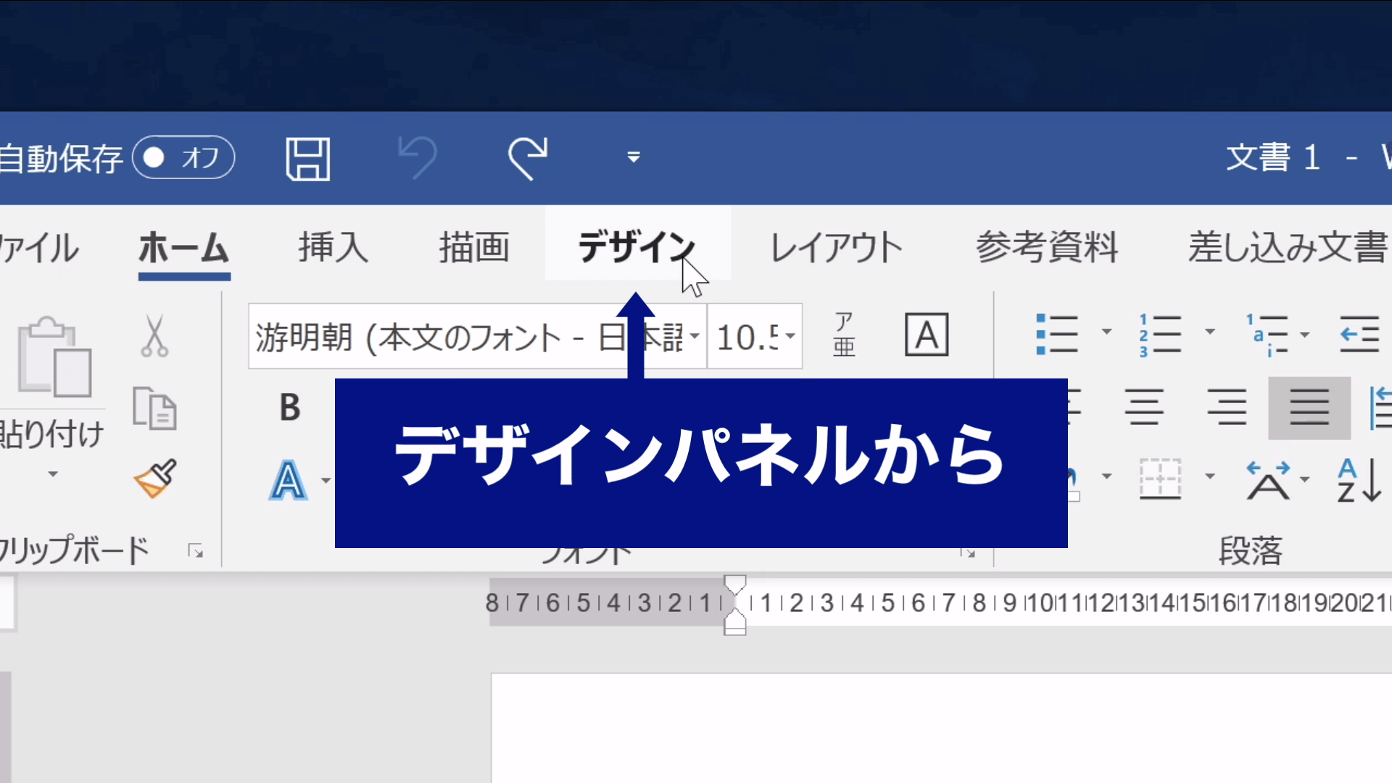
Task: Open the ファイル tab
Action: 38,248
